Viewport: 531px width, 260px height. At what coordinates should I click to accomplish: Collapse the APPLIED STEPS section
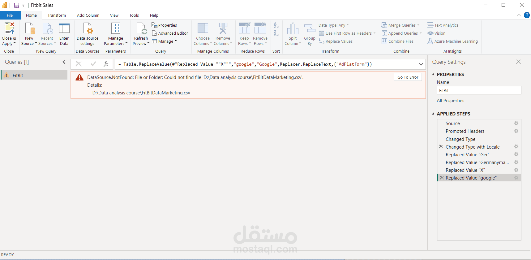coord(433,114)
